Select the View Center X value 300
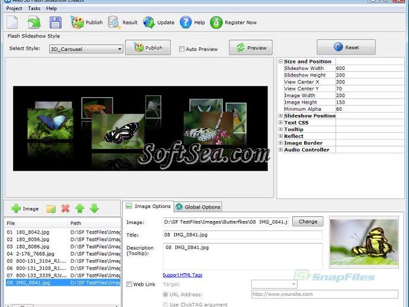Screen dimensions: 409x307 [370, 82]
